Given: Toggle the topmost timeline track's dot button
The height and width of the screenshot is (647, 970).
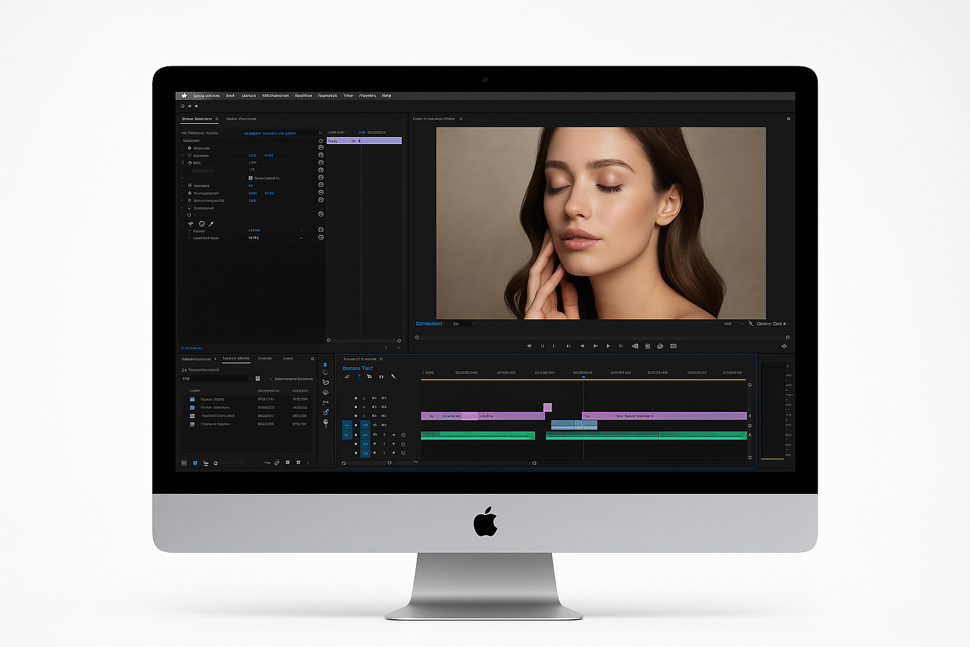Looking at the screenshot, I should coord(356,398).
